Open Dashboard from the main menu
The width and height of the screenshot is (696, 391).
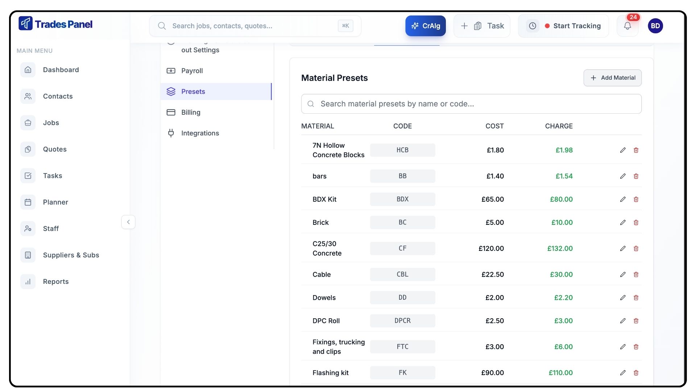tap(61, 70)
